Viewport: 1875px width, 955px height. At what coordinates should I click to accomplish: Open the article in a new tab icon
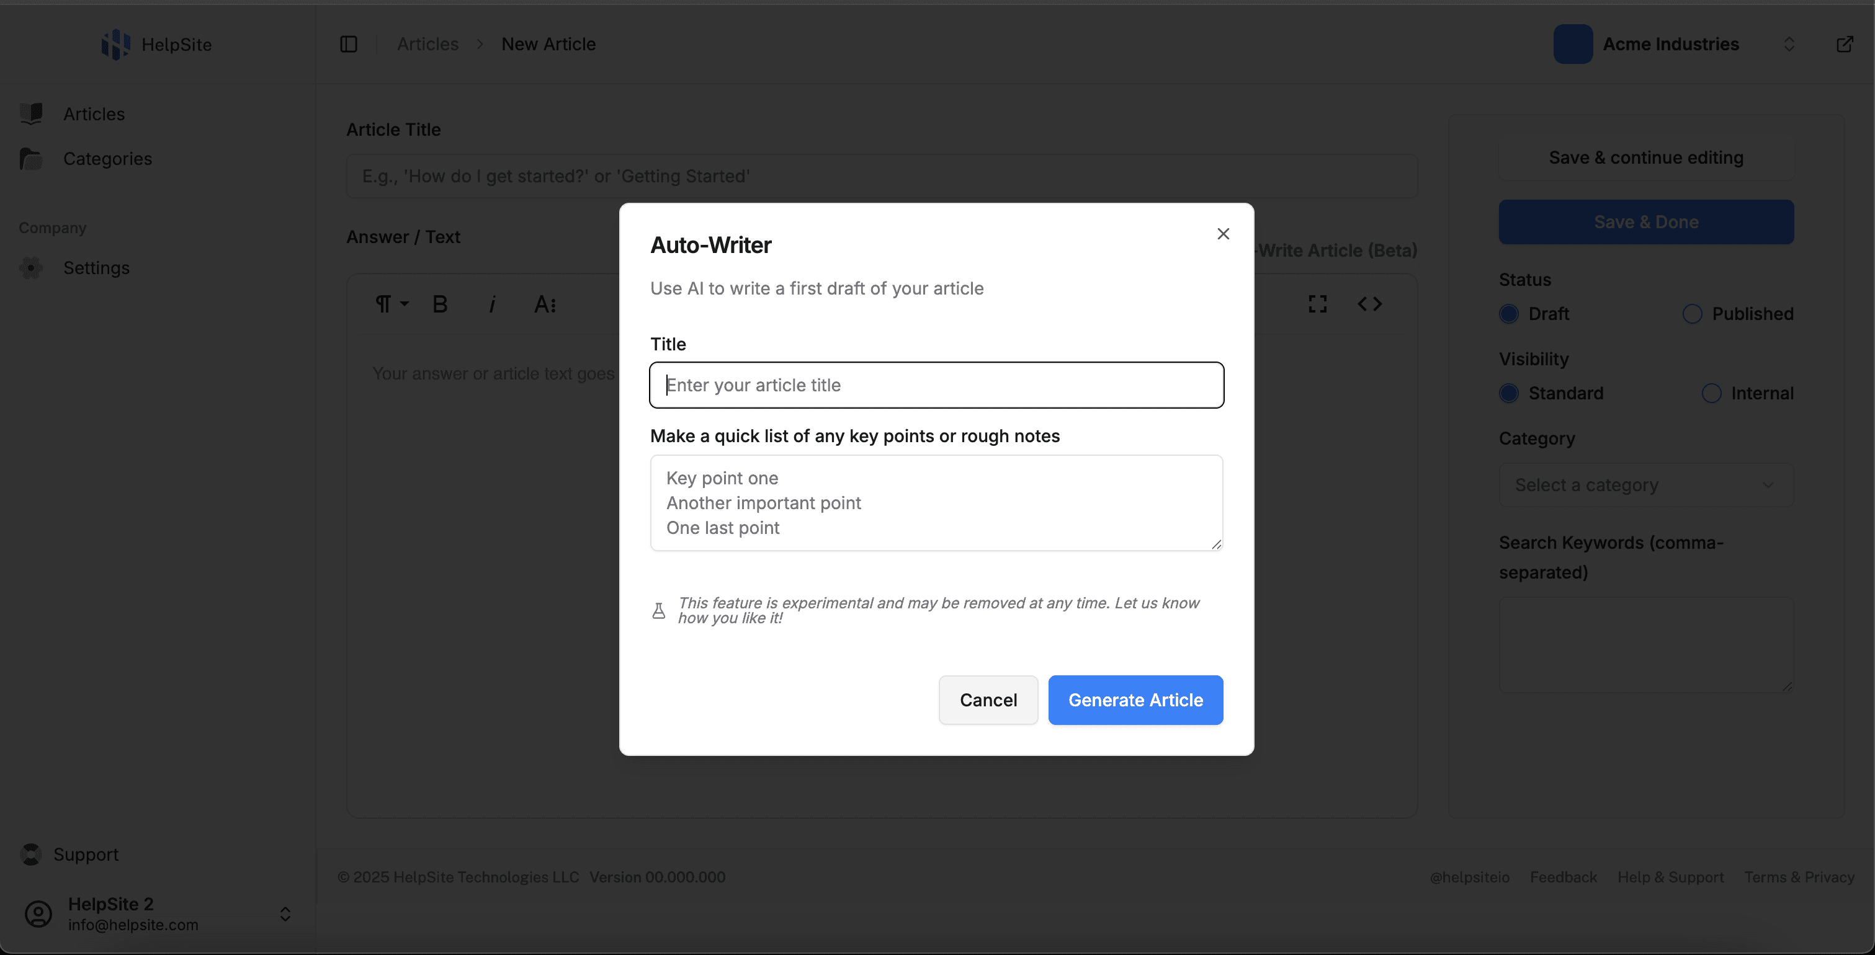[x=1846, y=43]
